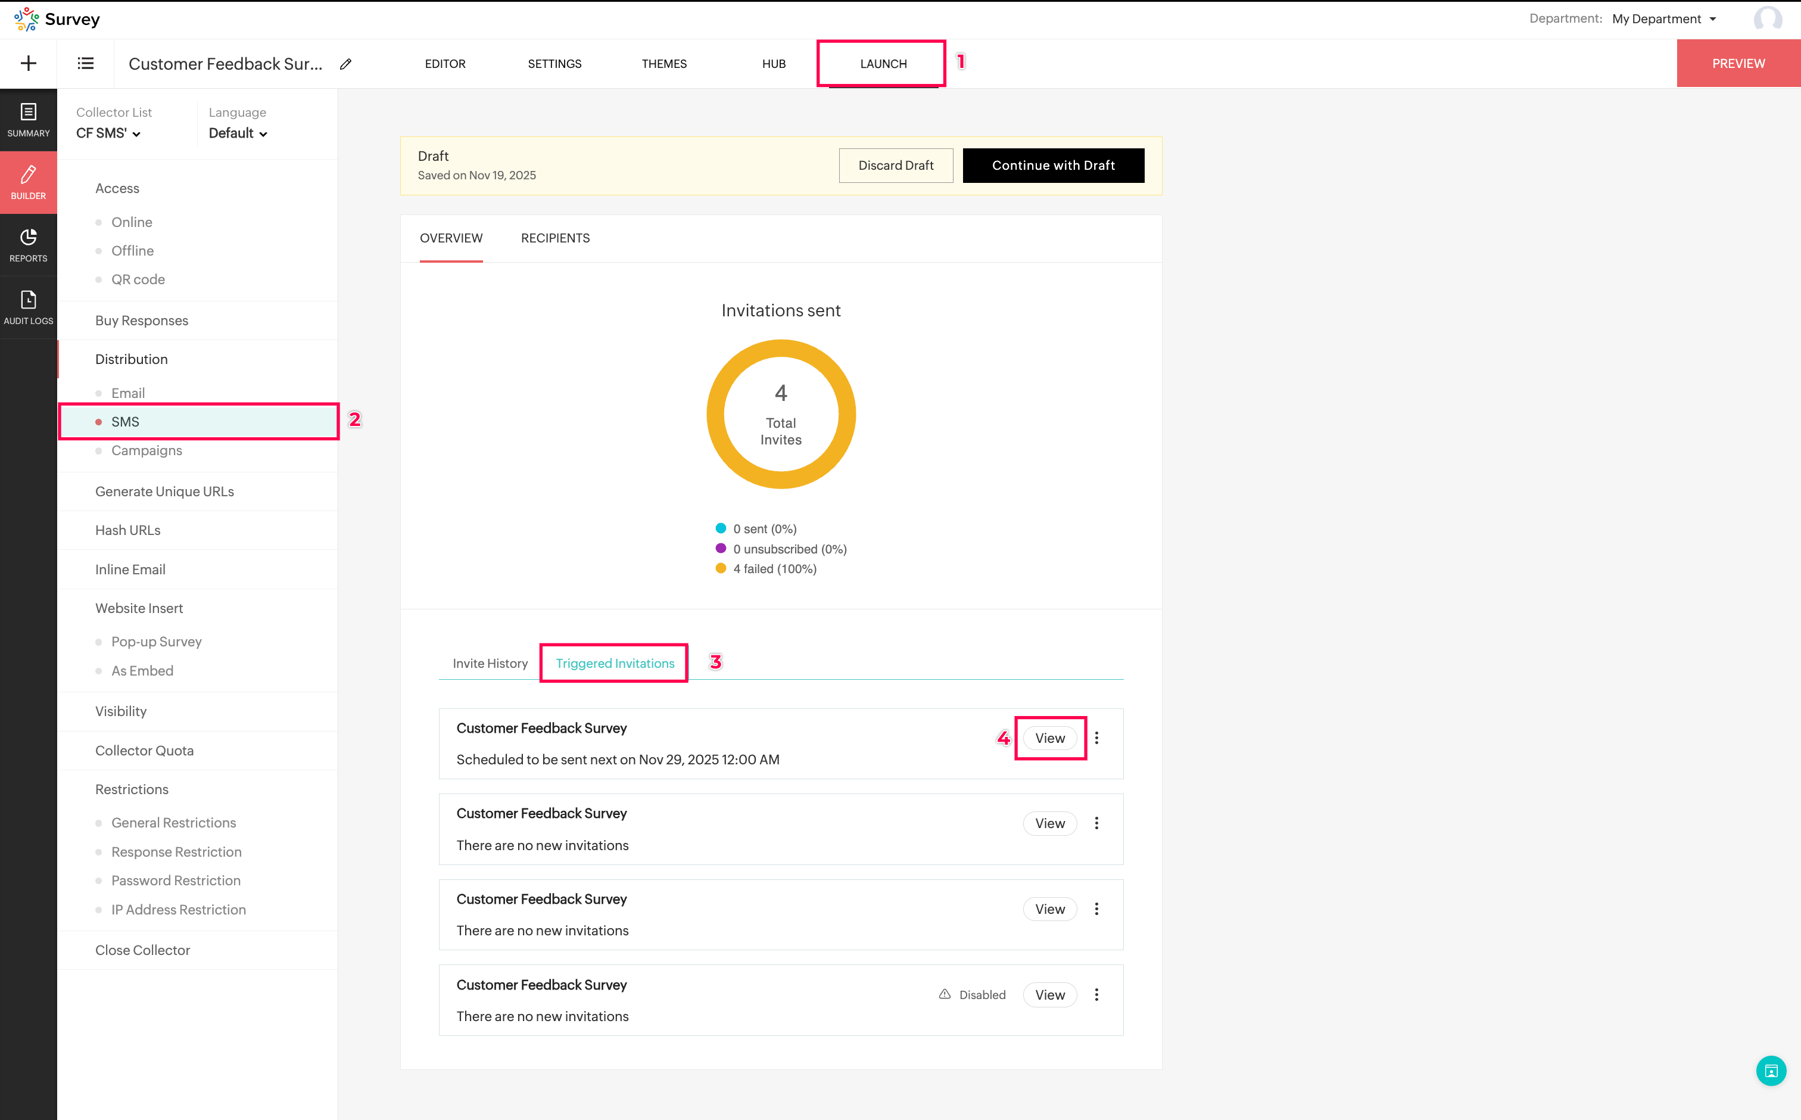Expand the CF SMS' collector list dropdown
The width and height of the screenshot is (1801, 1120).
click(109, 133)
